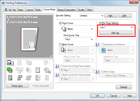
Task: Click the Add... favorite setting button
Action: (x=111, y=16)
